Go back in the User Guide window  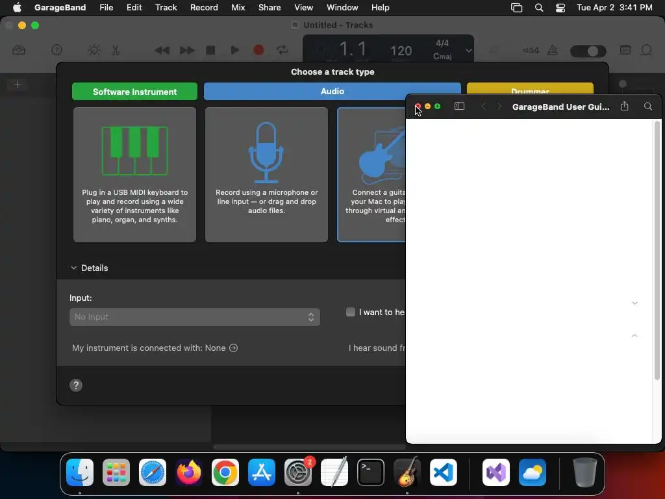click(483, 107)
